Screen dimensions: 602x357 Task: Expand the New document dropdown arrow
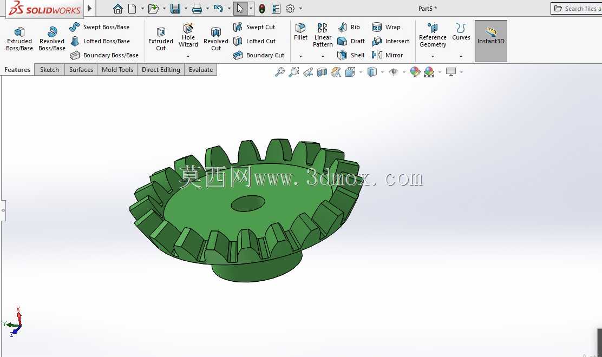pyautogui.click(x=142, y=9)
